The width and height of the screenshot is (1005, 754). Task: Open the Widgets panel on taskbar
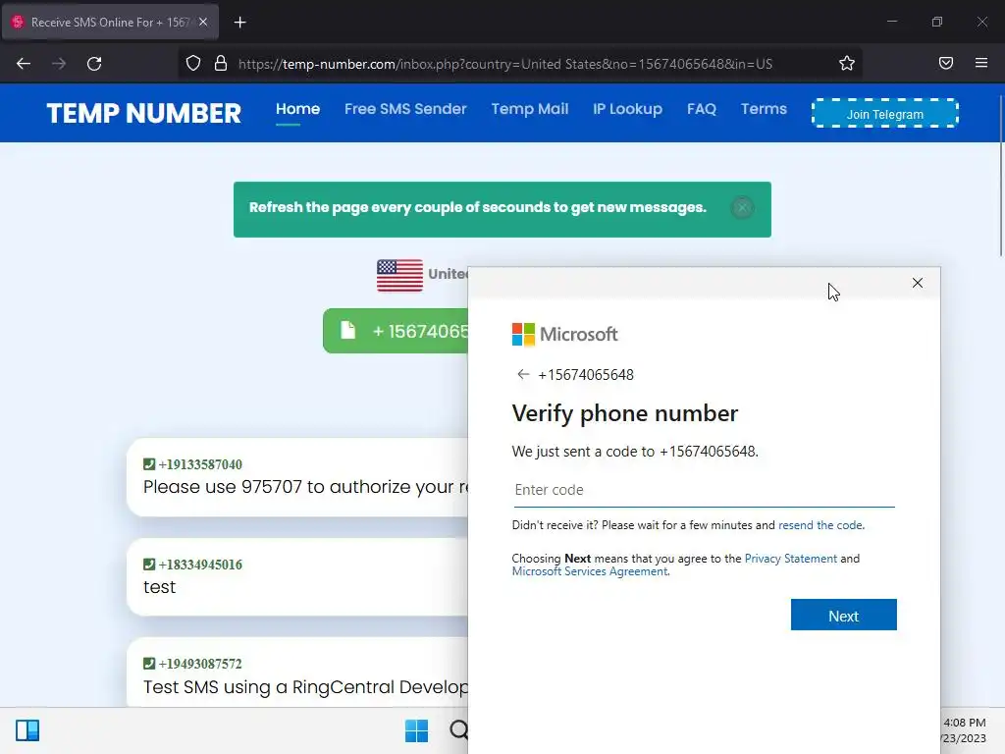(27, 730)
